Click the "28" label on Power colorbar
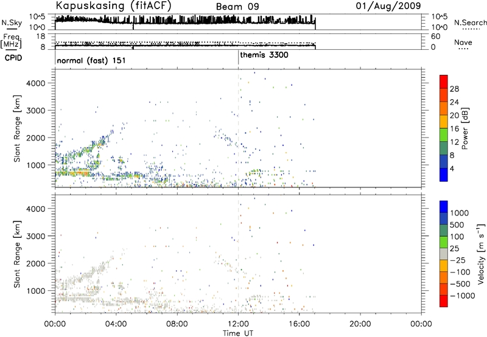The width and height of the screenshot is (487, 337). (x=454, y=89)
